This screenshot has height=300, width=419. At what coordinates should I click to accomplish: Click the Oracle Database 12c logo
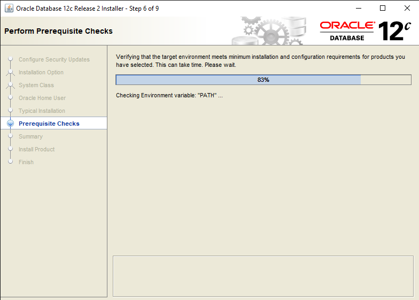coord(365,31)
